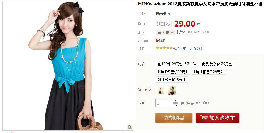Image resolution: width=264 pixels, height=133 pixels.
Task: Select the first color thumbnail (yellow dress)
Action: (x=160, y=91)
